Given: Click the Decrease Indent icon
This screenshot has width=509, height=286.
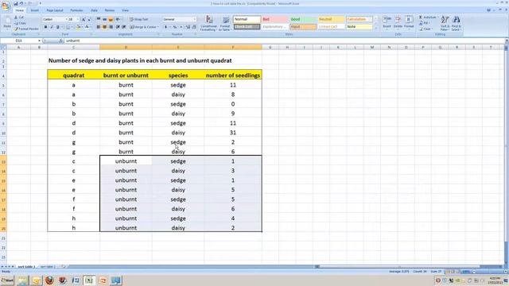Looking at the screenshot, I should (x=118, y=27).
